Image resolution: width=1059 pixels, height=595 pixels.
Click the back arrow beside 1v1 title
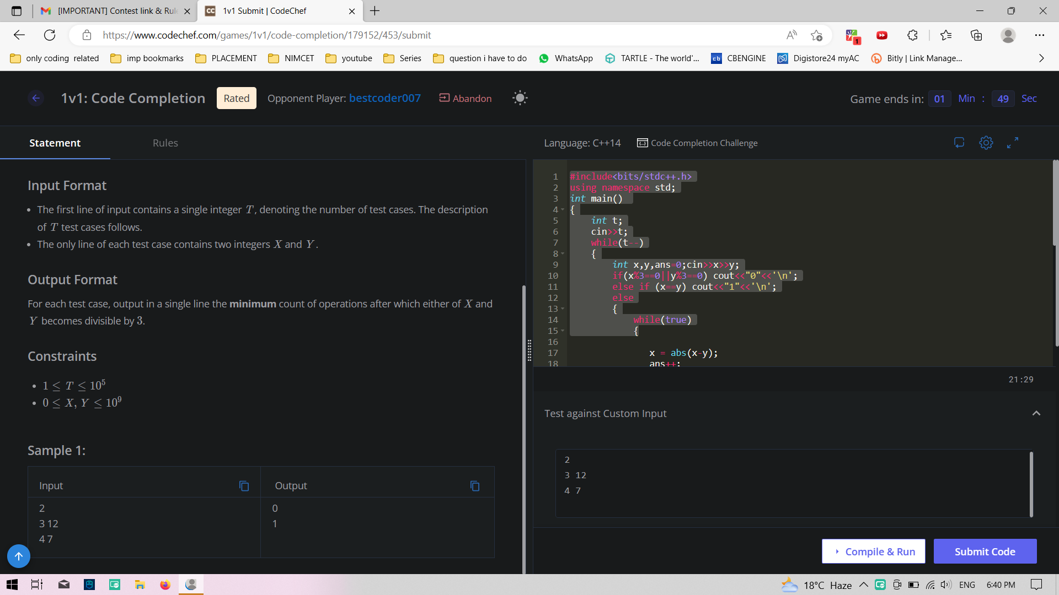[36, 99]
